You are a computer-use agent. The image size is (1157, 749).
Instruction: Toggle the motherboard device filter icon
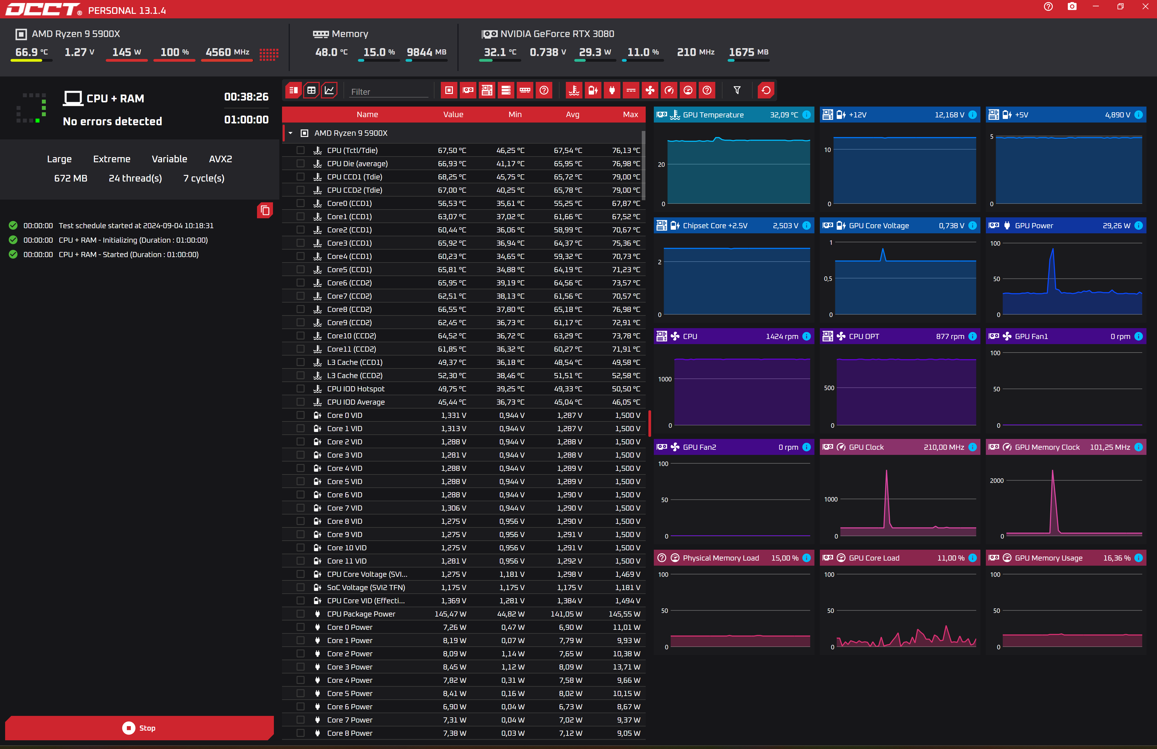(x=487, y=90)
